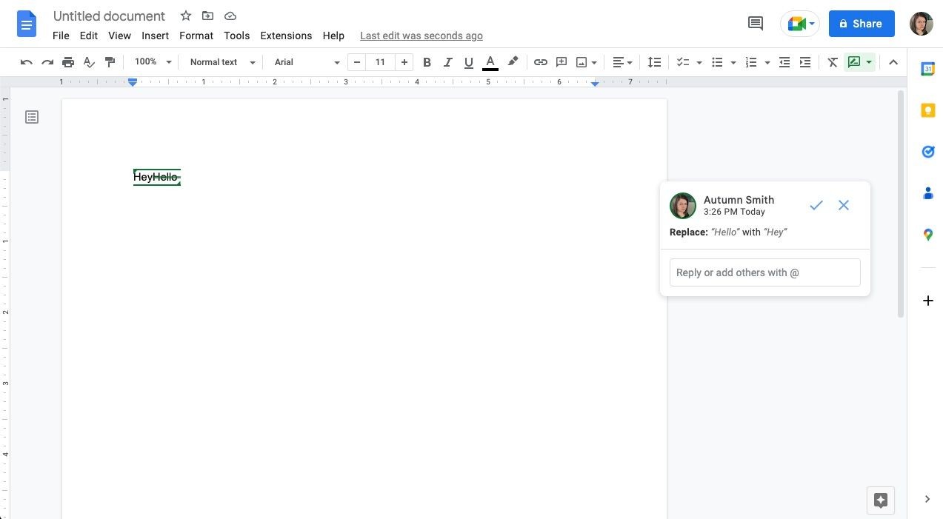Open Google Keep side panel

click(x=927, y=110)
